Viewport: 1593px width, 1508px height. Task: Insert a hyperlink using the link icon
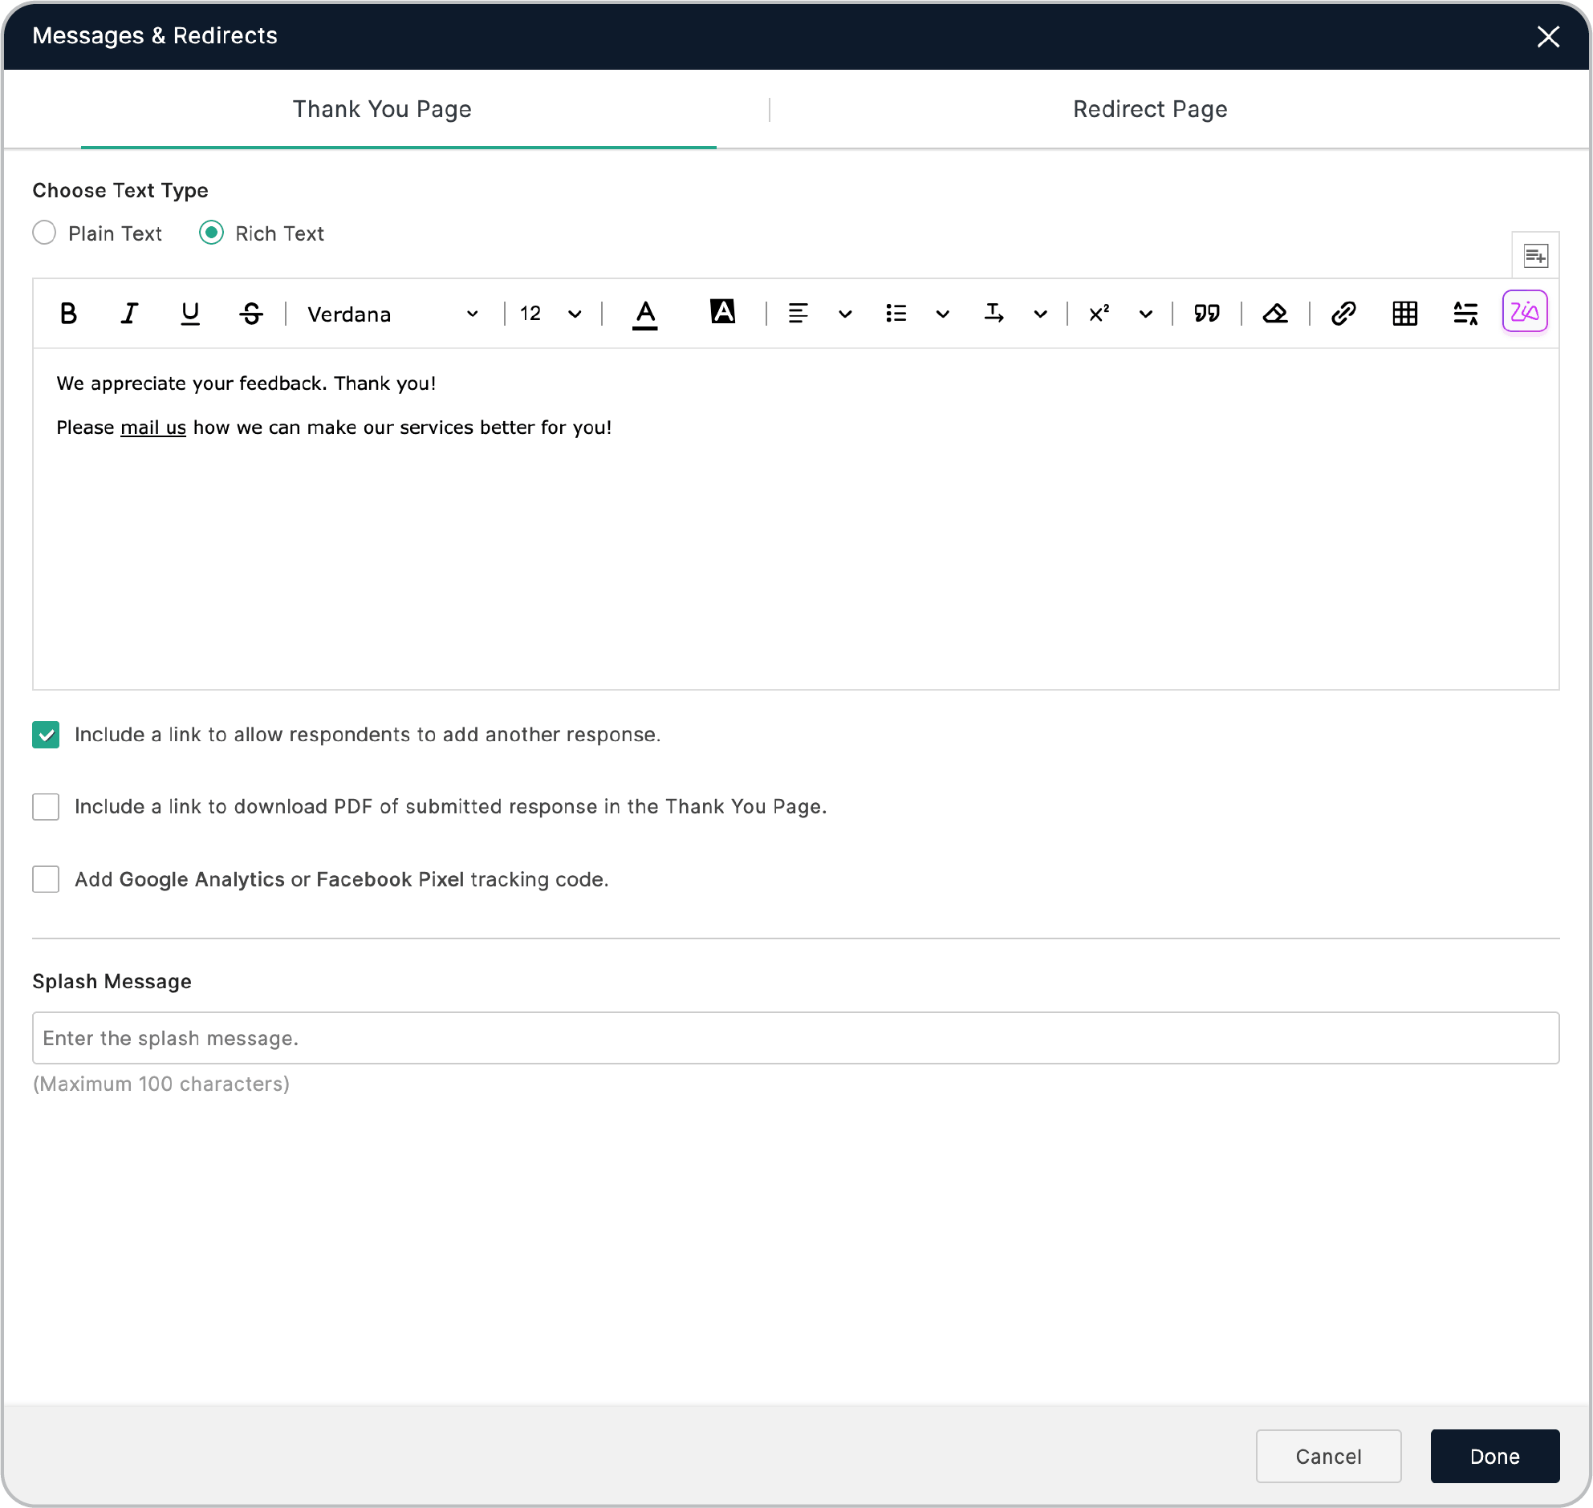pos(1343,313)
